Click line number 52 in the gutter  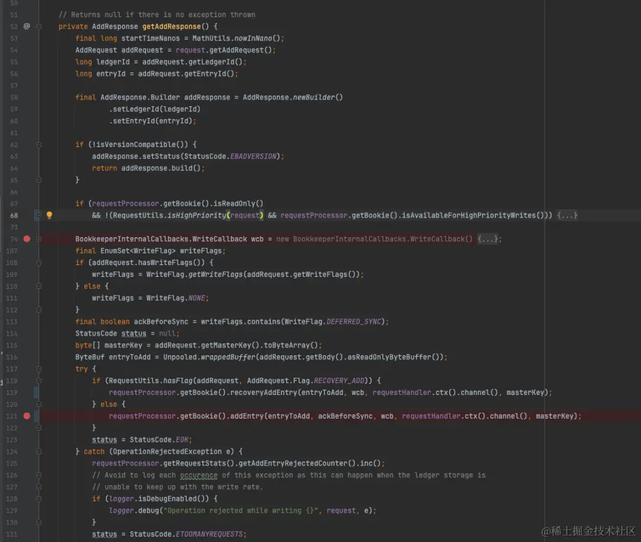[14, 27]
